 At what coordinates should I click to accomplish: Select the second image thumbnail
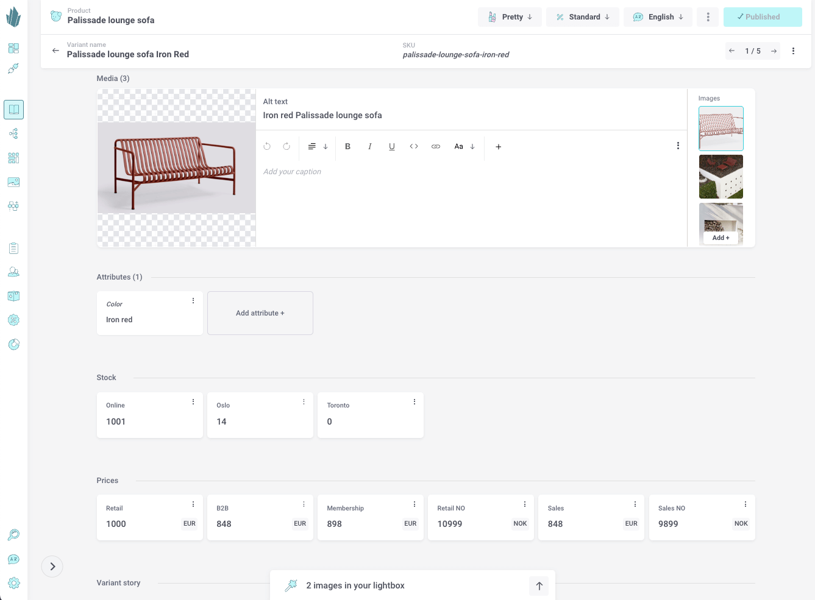pos(721,177)
